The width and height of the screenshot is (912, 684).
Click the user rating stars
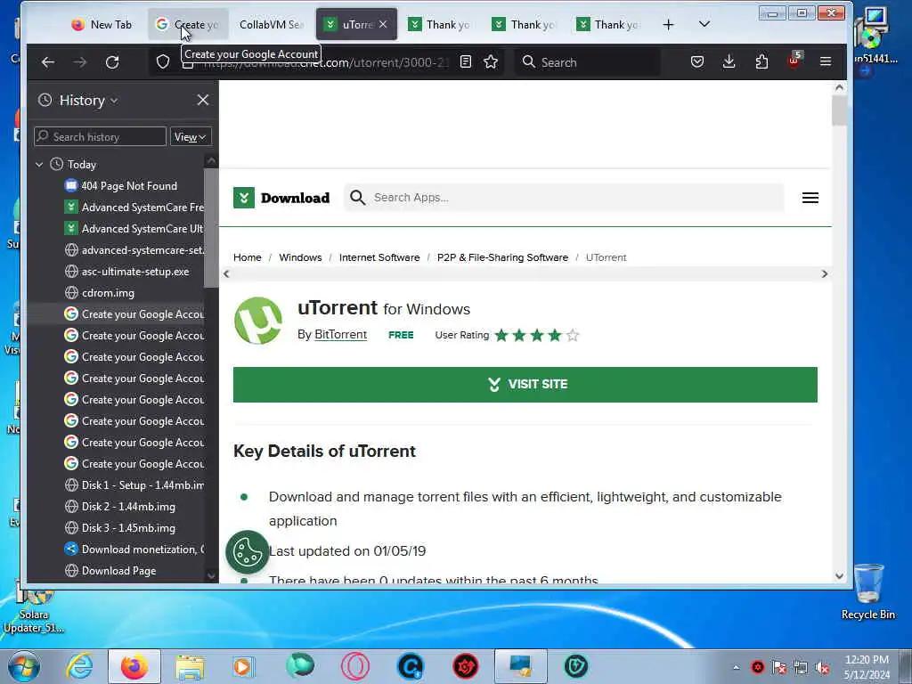click(x=537, y=335)
